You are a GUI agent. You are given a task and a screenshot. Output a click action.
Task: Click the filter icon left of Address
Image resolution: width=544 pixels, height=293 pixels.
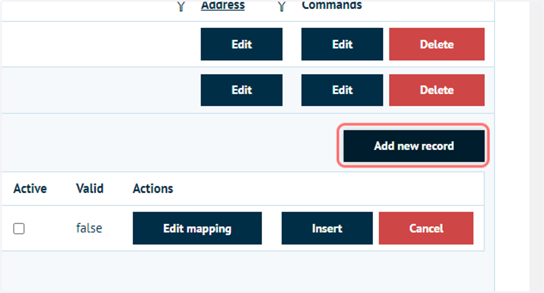[181, 6]
